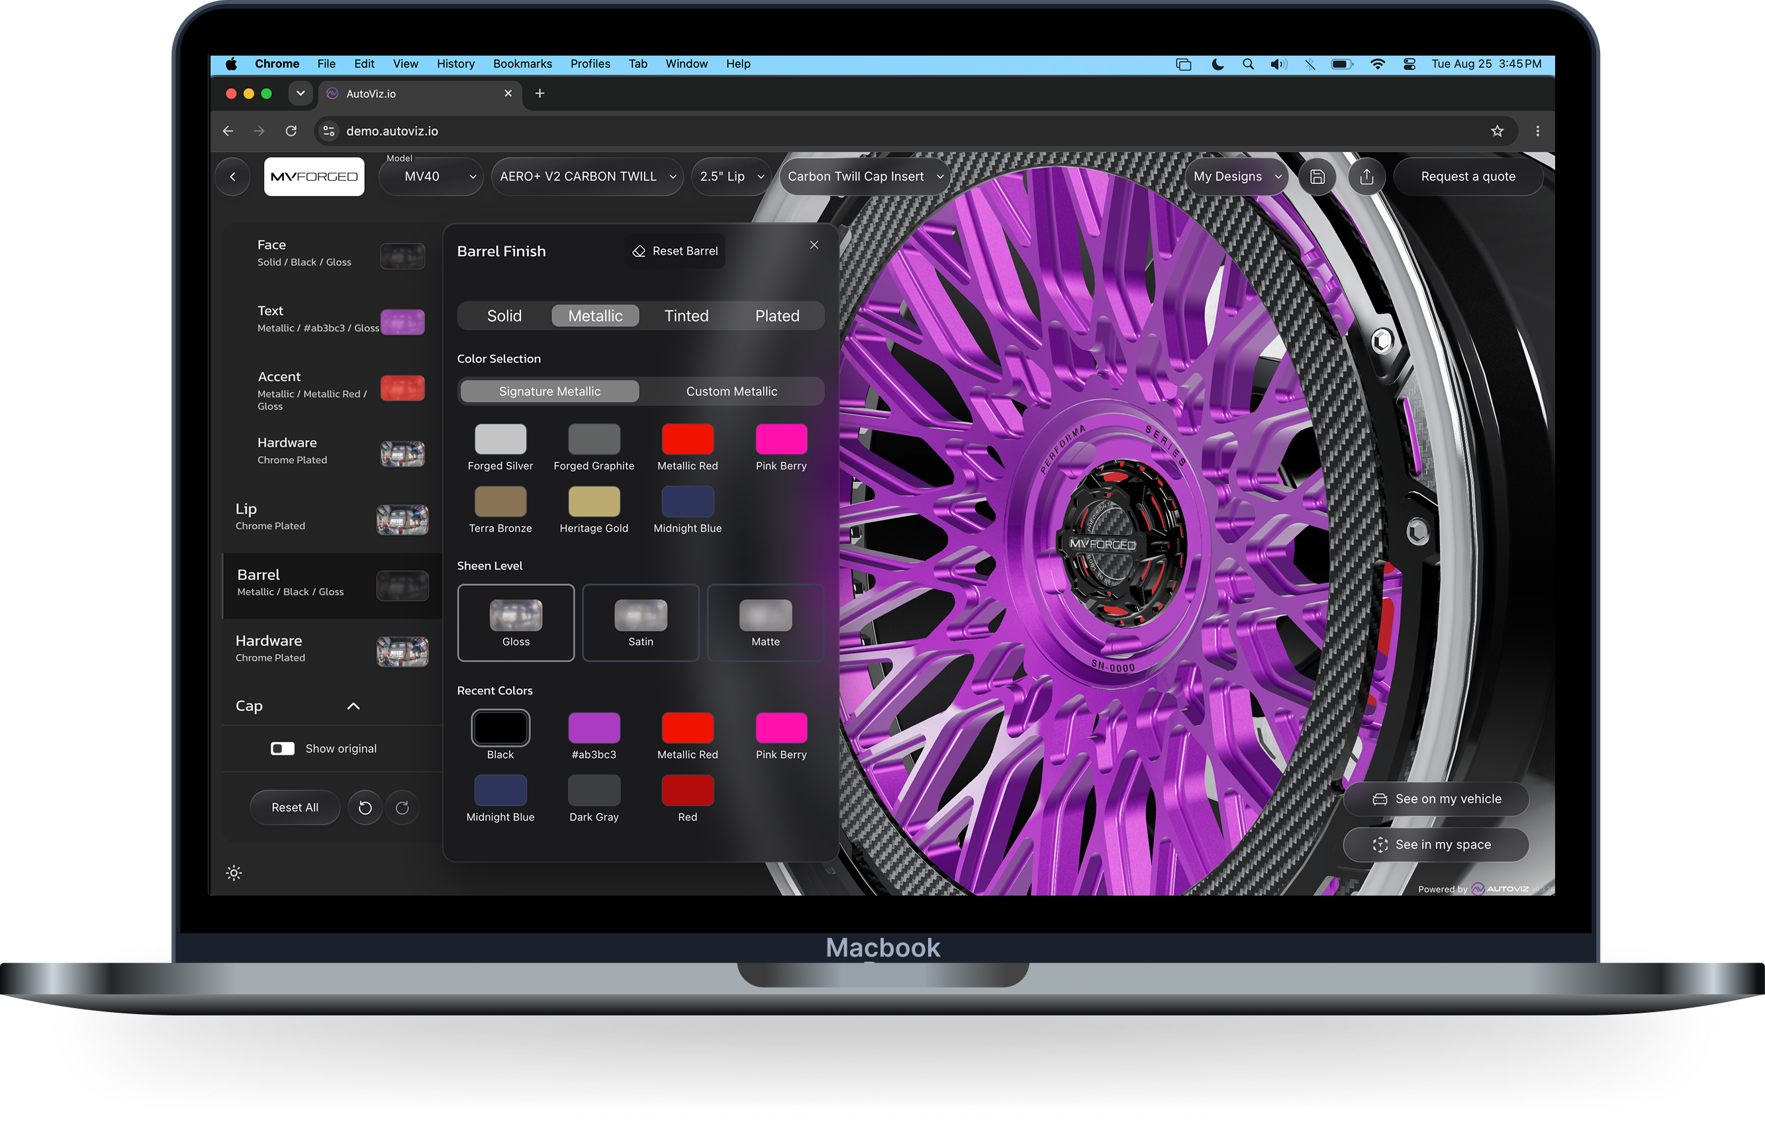Open a new browser tab with plus
The height and width of the screenshot is (1122, 1765).
pyautogui.click(x=540, y=93)
